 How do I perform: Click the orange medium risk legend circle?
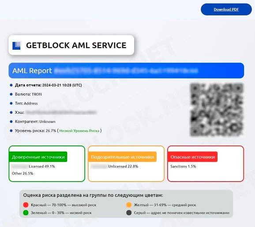pos(129,205)
